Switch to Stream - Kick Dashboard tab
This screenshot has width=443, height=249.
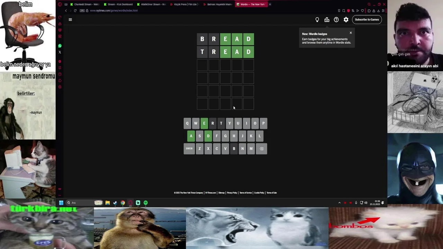(118, 4)
